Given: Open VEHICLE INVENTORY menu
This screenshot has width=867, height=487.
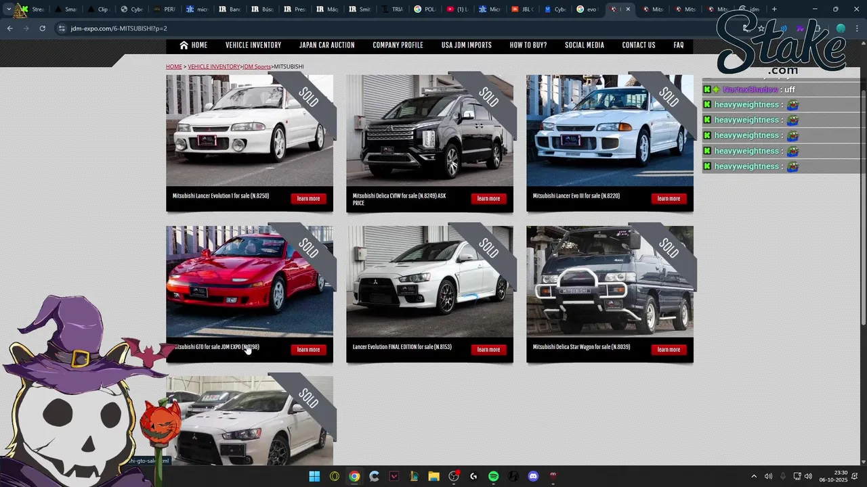Looking at the screenshot, I should [253, 45].
